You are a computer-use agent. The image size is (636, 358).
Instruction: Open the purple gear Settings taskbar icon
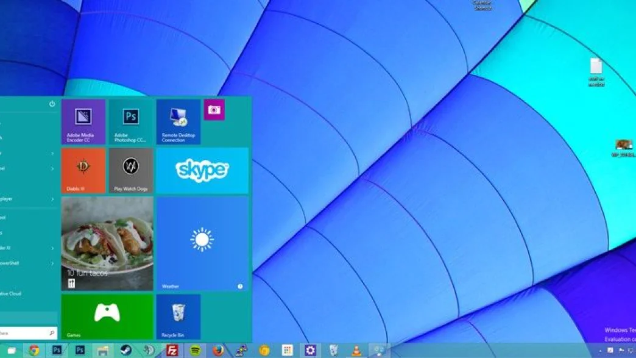click(x=310, y=350)
